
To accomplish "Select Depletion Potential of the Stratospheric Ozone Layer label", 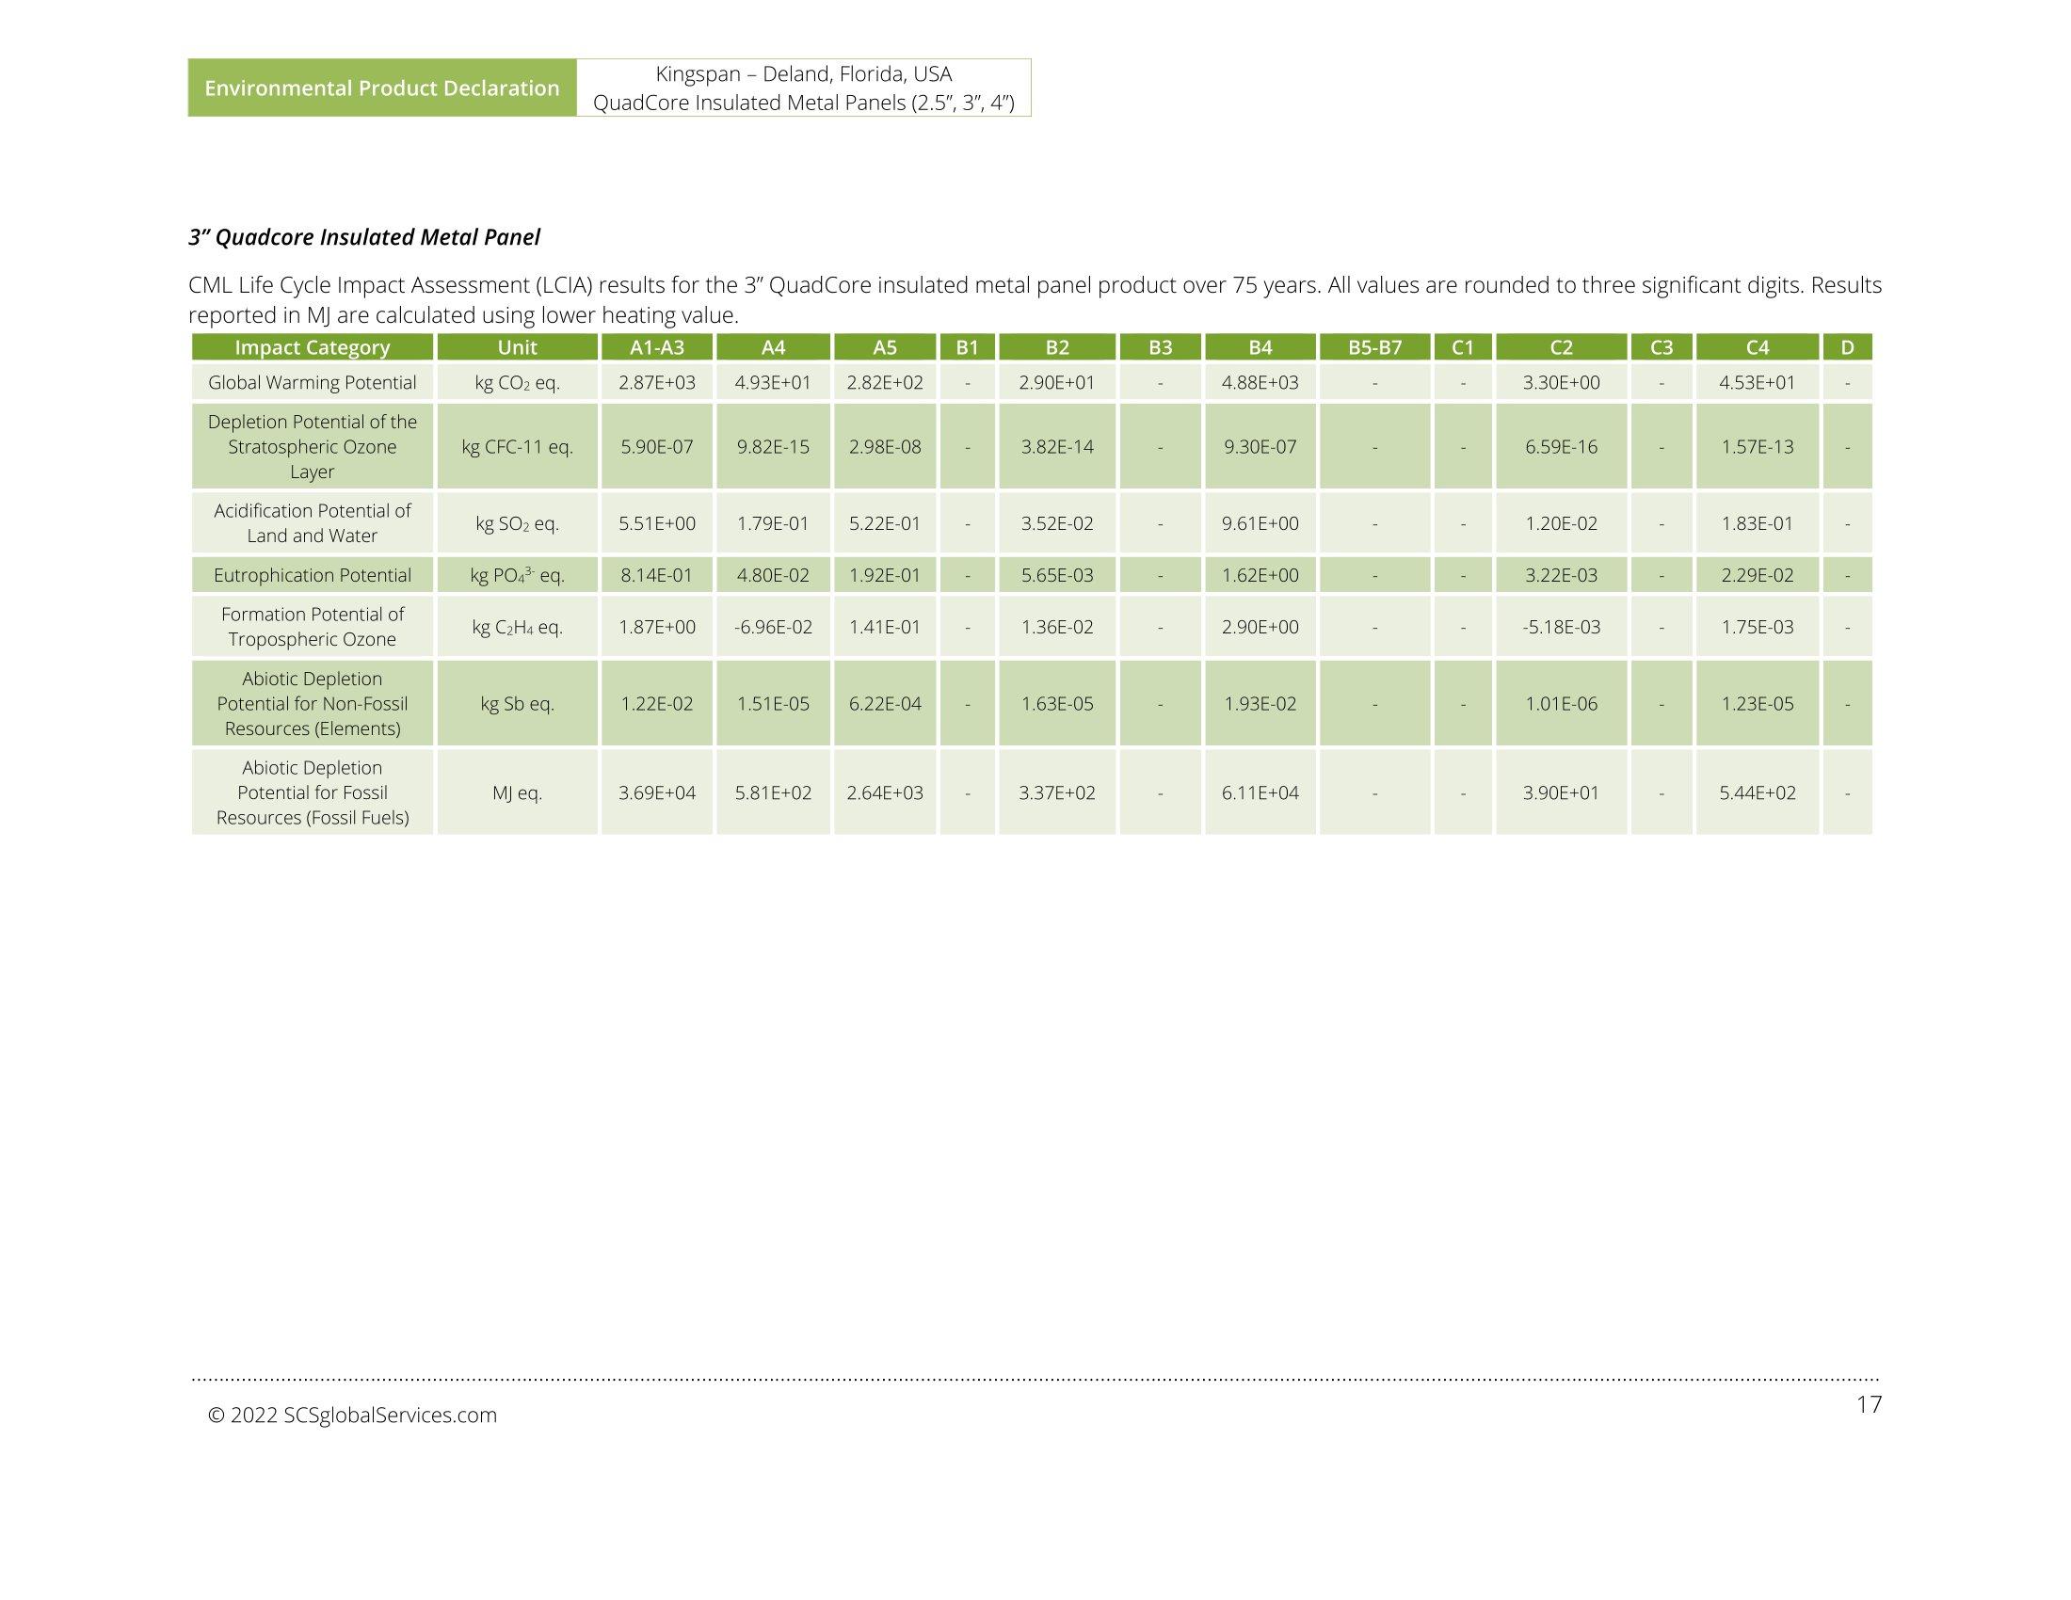I will coord(312,446).
